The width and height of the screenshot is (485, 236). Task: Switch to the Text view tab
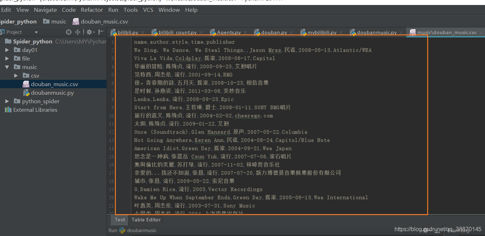tap(120, 220)
